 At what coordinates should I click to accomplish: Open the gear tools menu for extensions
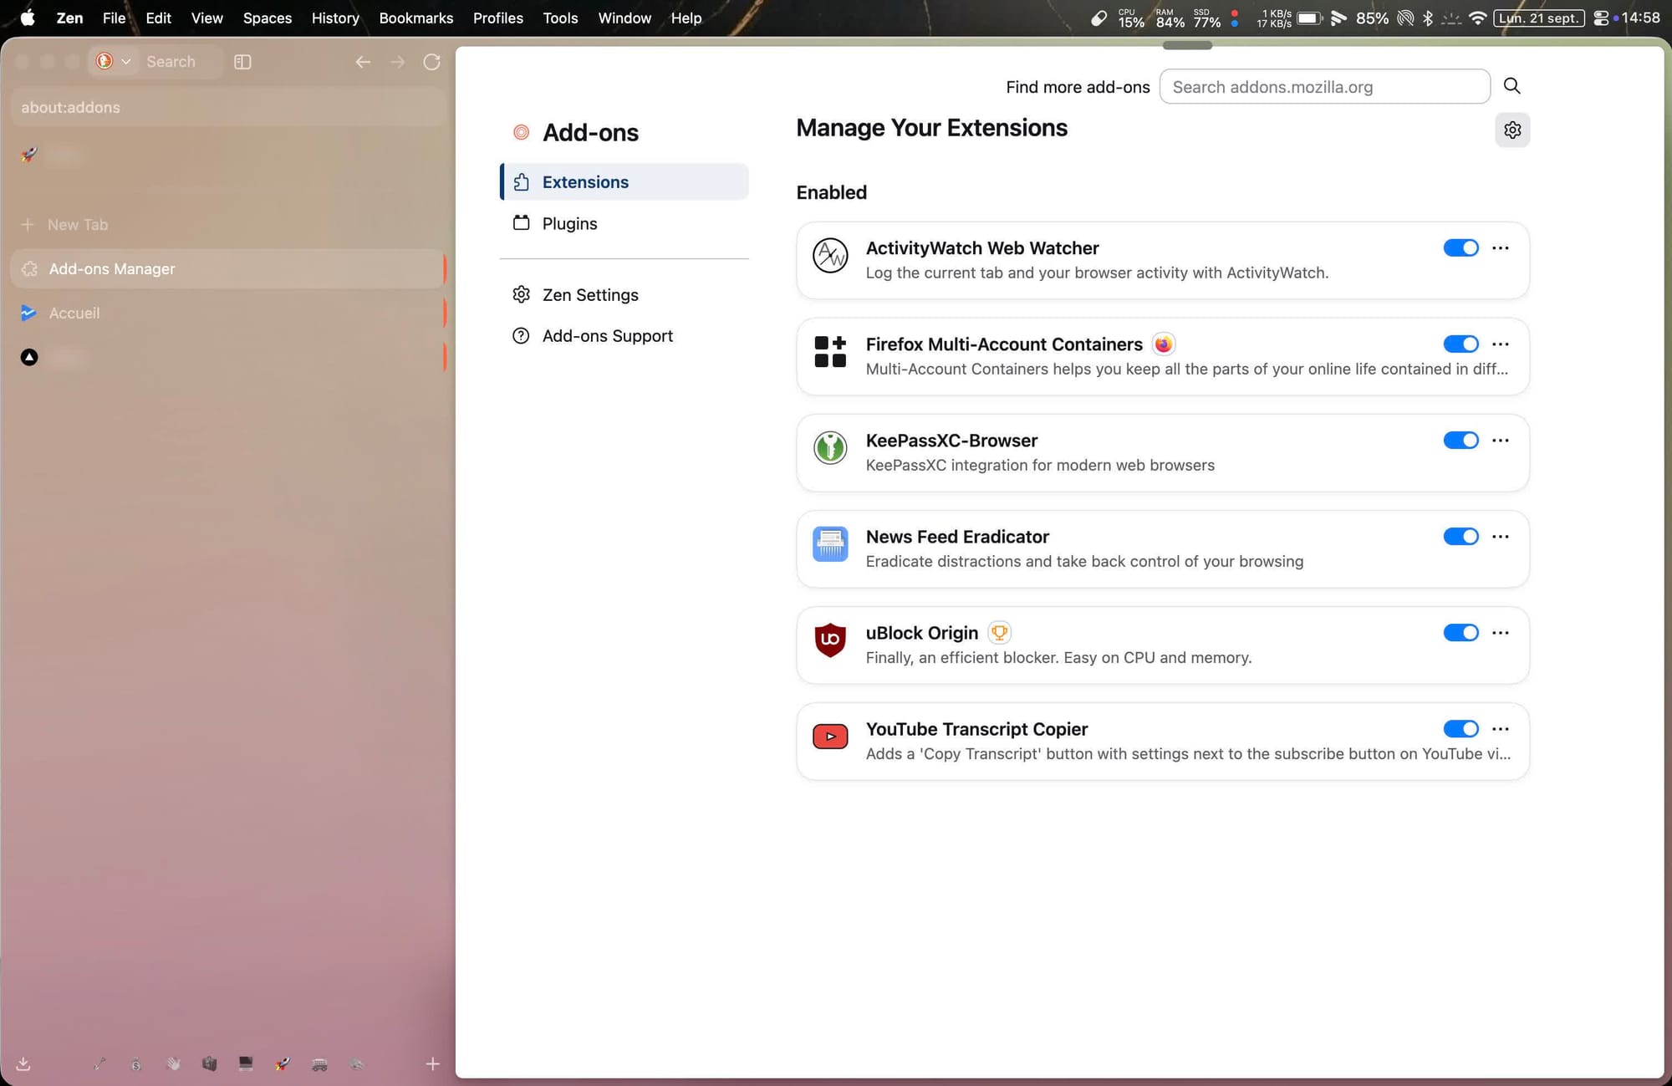[x=1512, y=130]
